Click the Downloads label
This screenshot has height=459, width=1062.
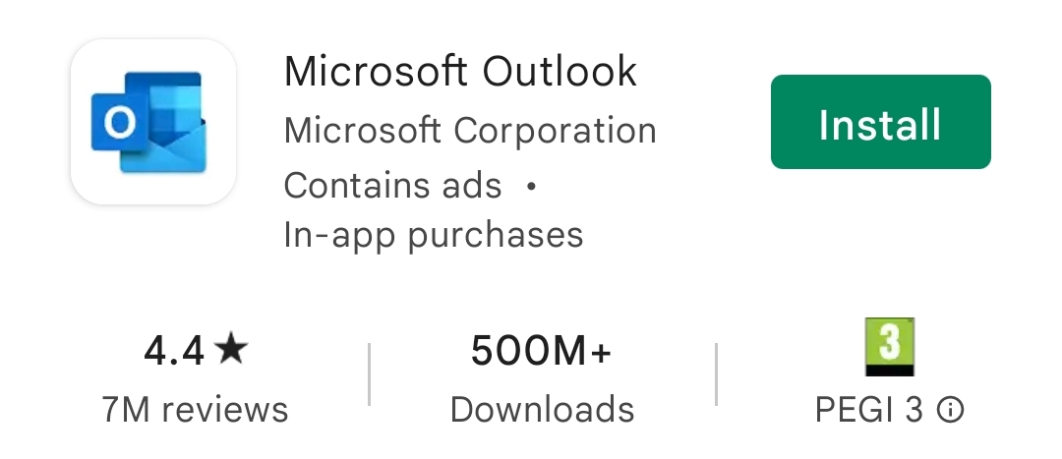pos(542,410)
